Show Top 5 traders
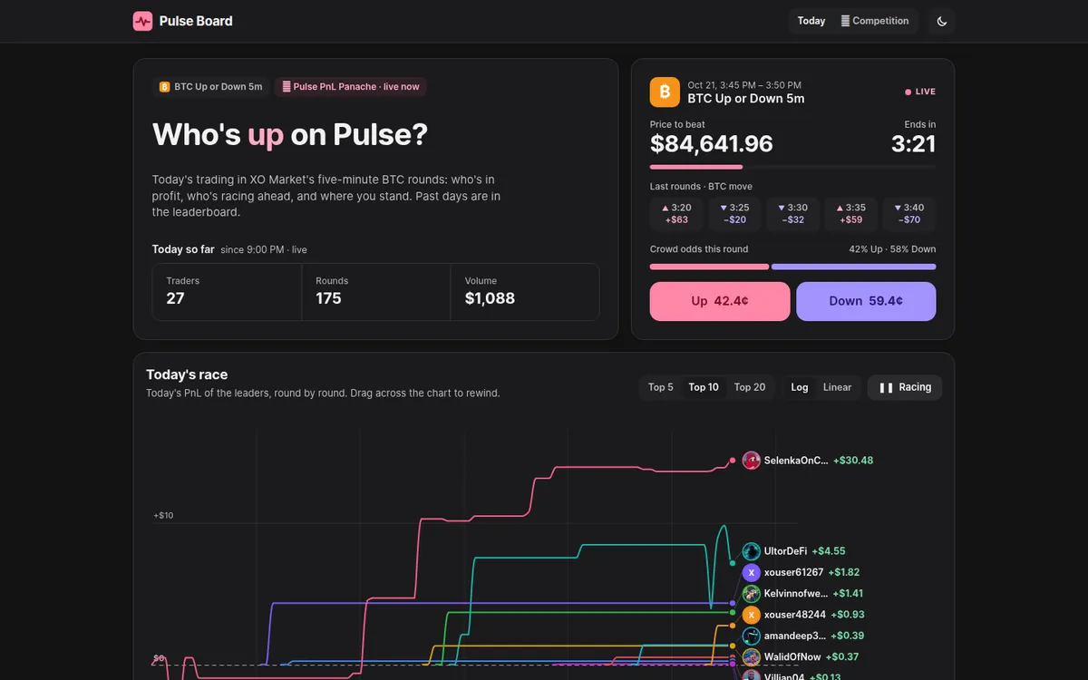1088x680 pixels. coord(661,387)
